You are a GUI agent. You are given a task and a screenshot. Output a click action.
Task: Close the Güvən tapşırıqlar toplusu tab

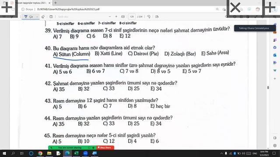pyautogui.click(x=49, y=3)
